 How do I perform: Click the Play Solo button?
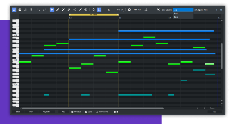tap(46, 112)
